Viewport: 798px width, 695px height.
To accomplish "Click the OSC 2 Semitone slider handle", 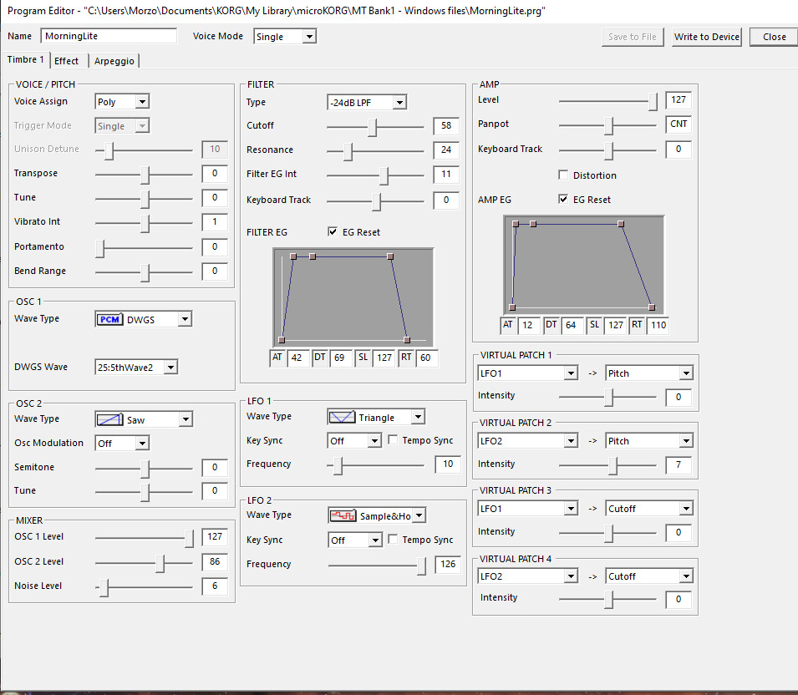I will [145, 469].
